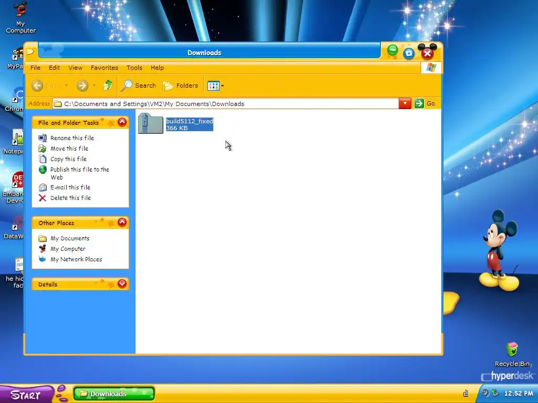
Task: Open My Network Places link
Action: [76, 259]
